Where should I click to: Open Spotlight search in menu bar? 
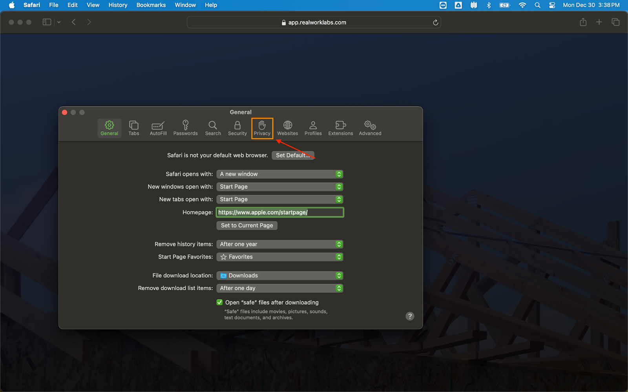click(537, 5)
